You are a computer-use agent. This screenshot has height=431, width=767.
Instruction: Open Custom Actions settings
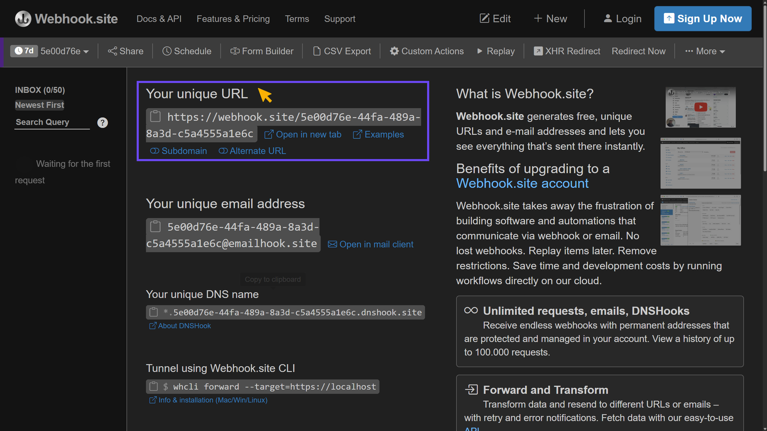[x=427, y=51]
